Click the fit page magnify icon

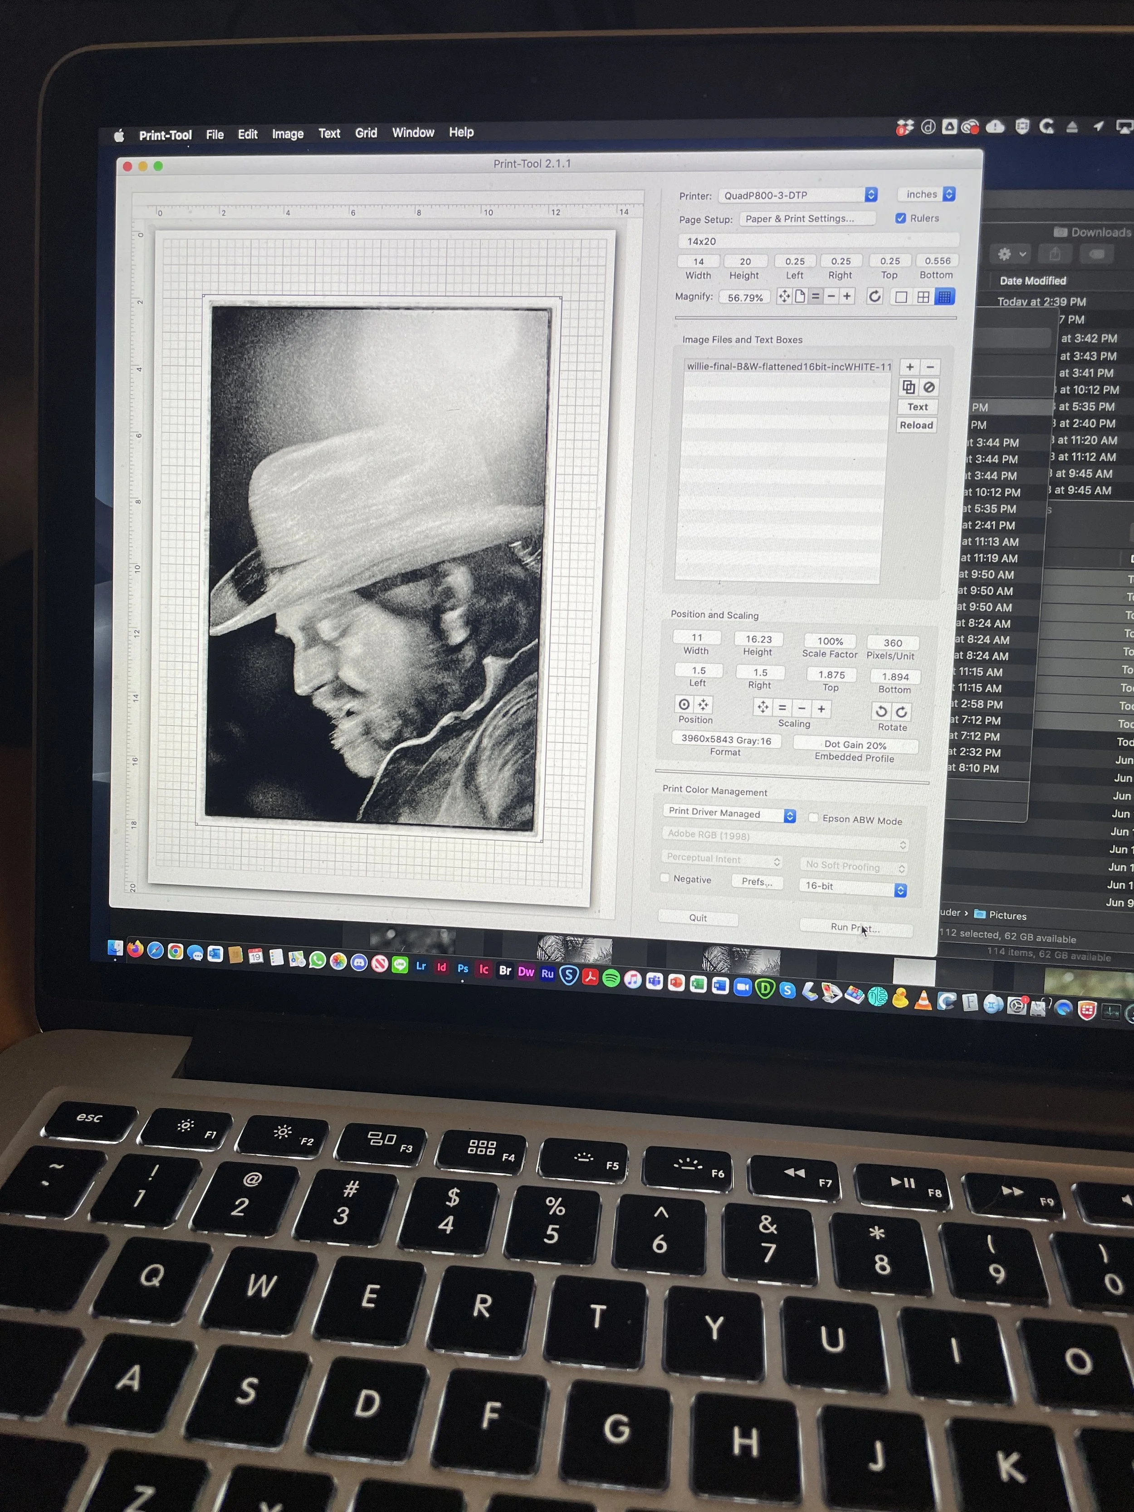tap(800, 297)
